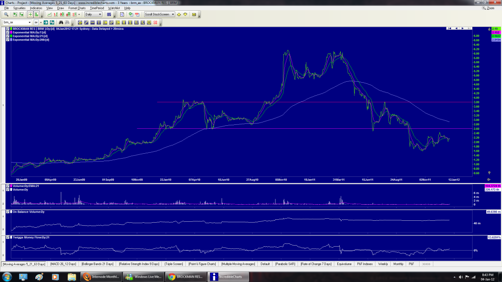Select the parallel channel lines tool

[x=111, y=23]
